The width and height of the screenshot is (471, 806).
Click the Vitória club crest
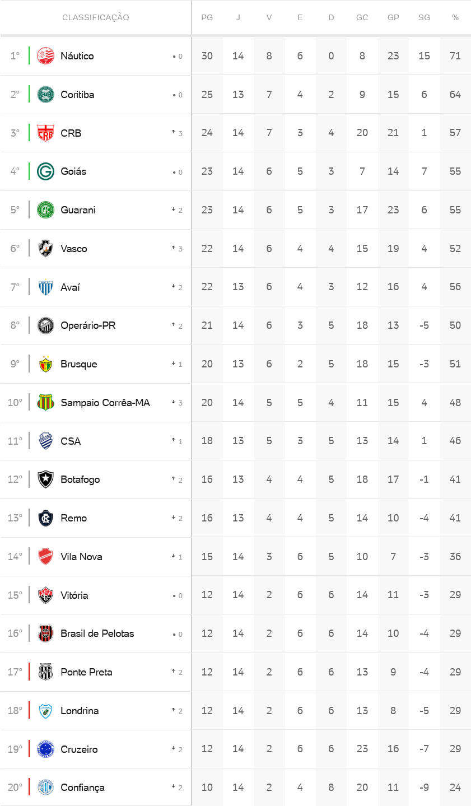pyautogui.click(x=45, y=595)
